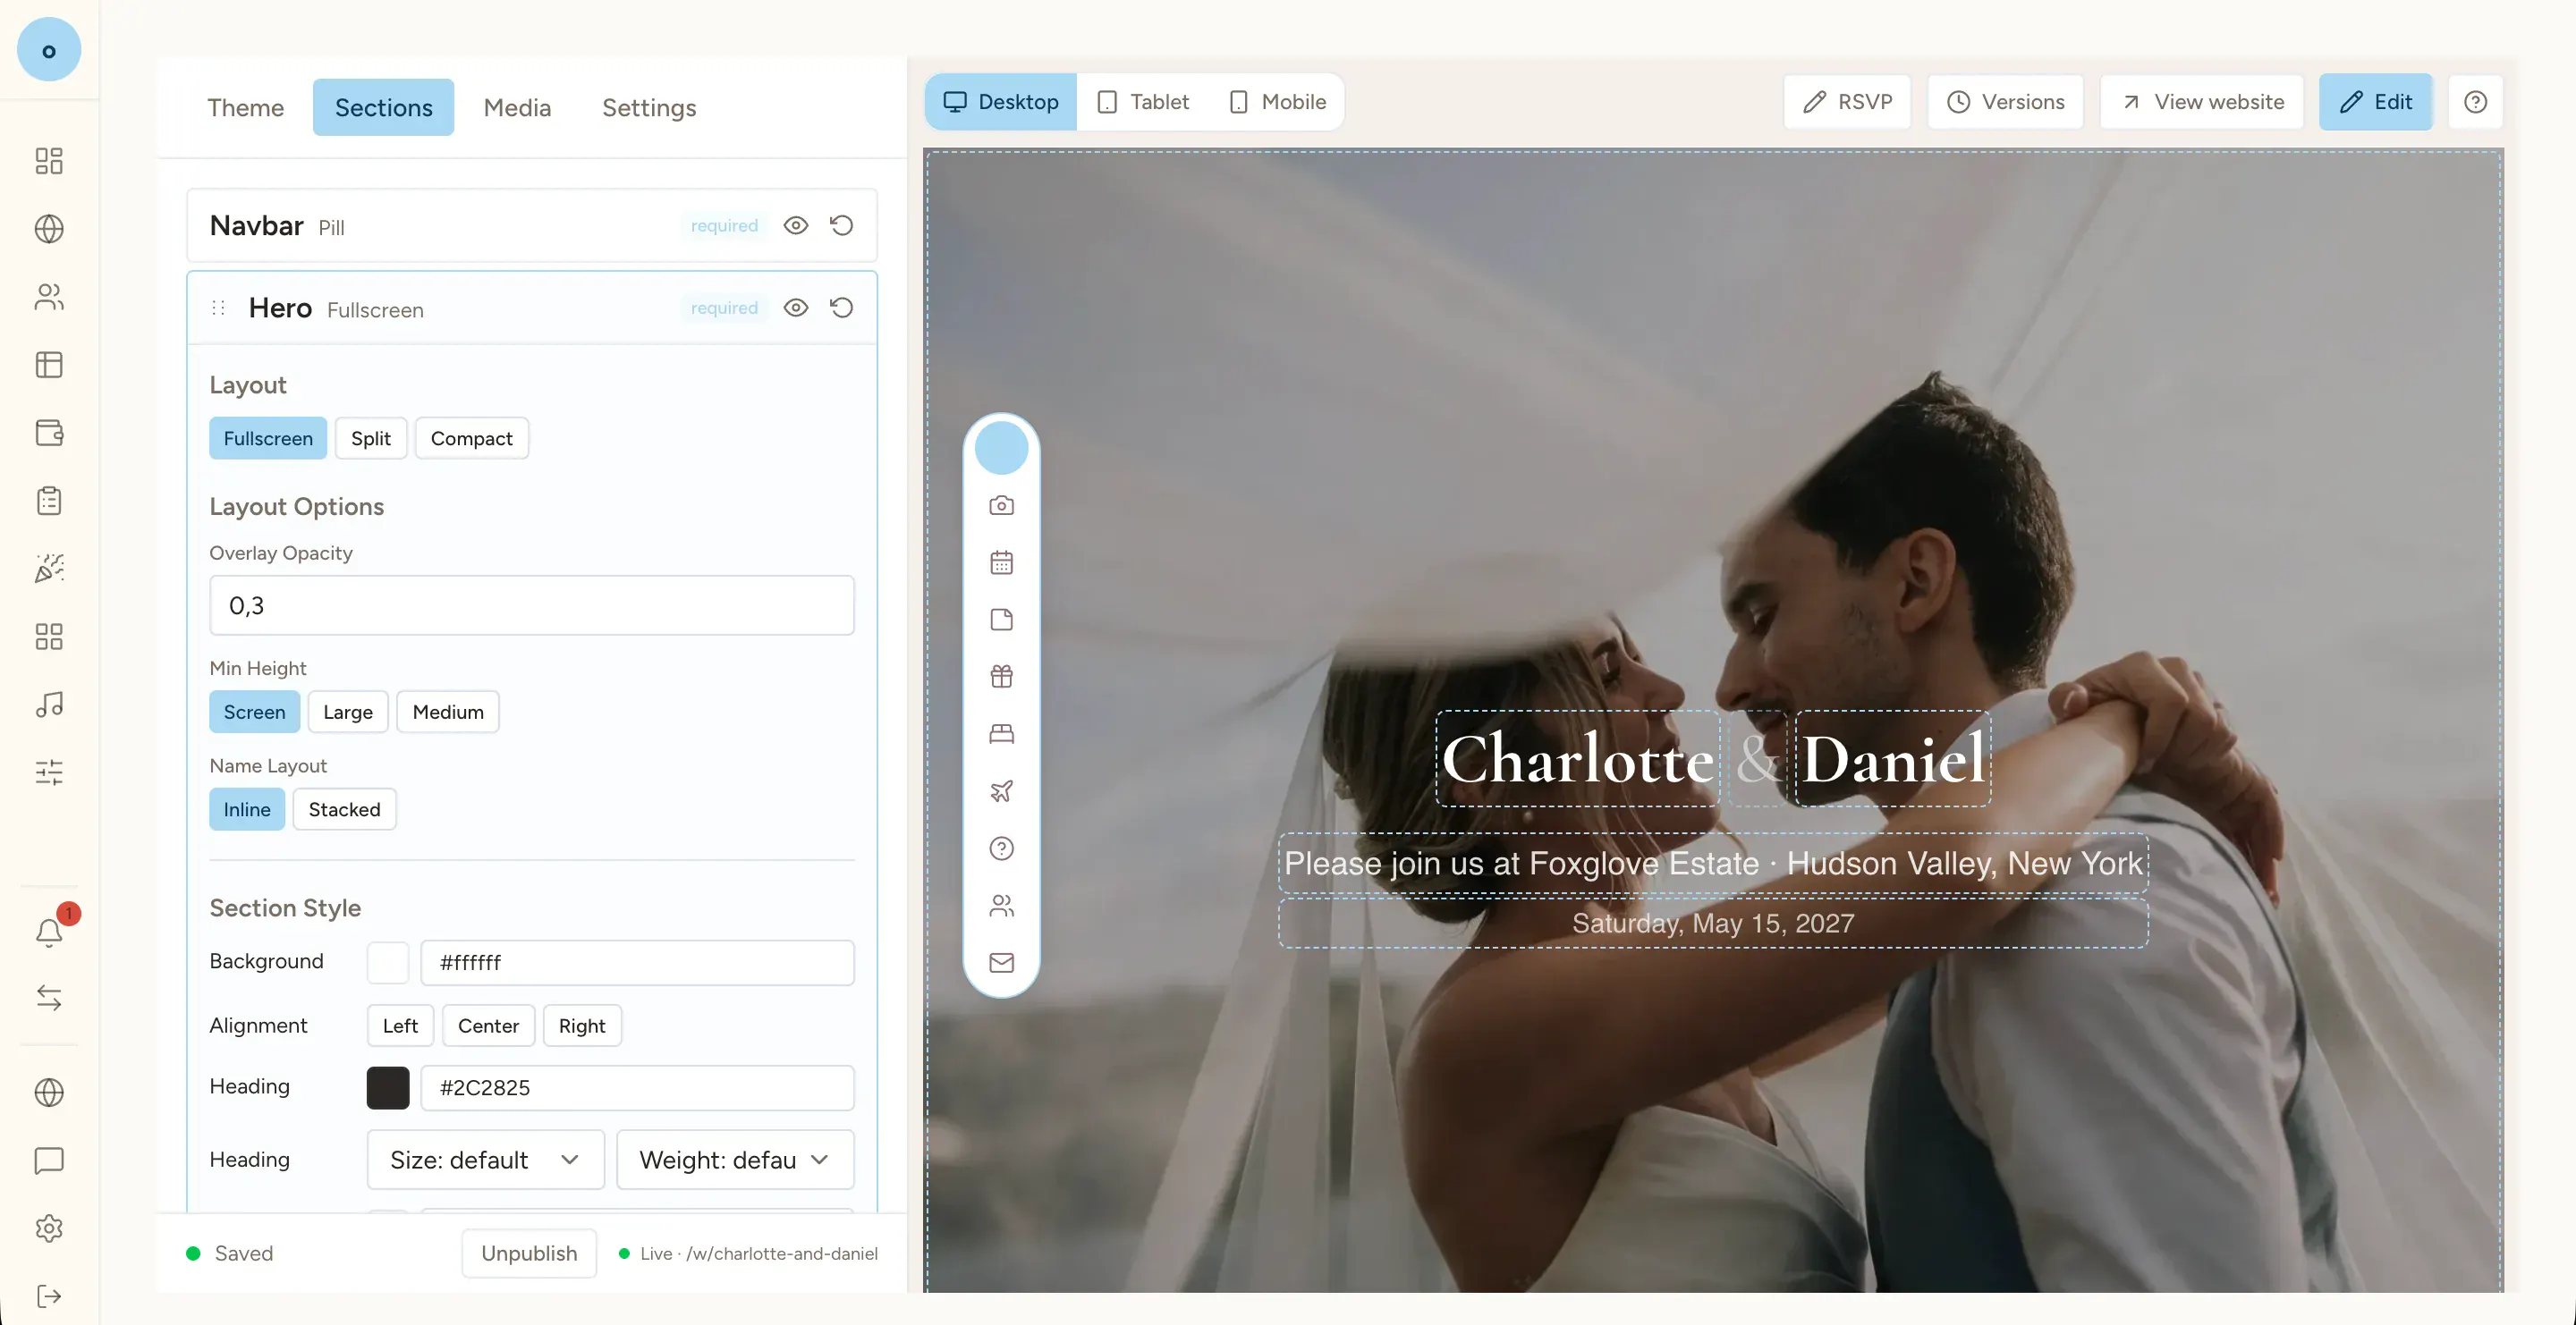Click the Heading dark color swatch
The width and height of the screenshot is (2576, 1325).
point(388,1088)
